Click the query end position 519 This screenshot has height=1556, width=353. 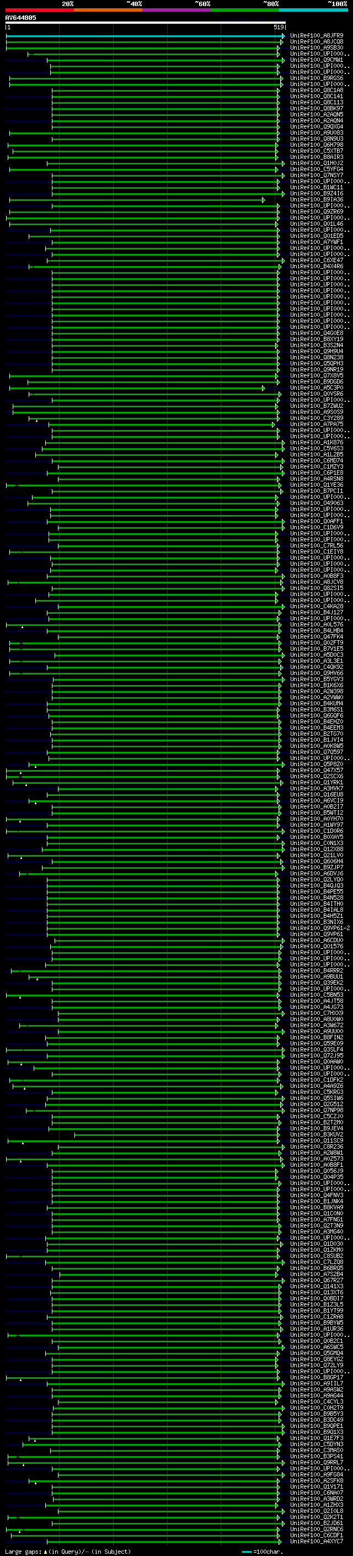[278, 27]
